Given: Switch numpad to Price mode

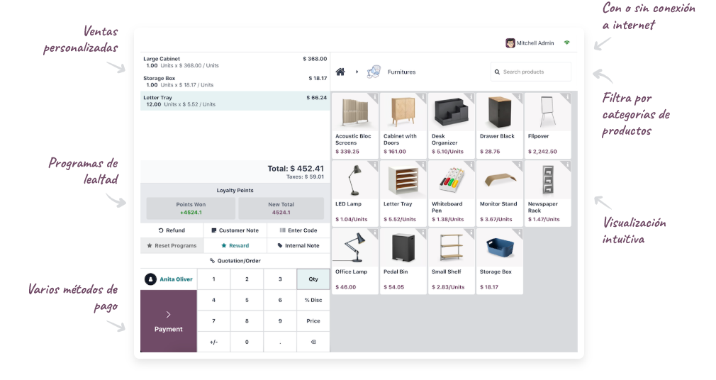Looking at the screenshot, I should (x=313, y=321).
